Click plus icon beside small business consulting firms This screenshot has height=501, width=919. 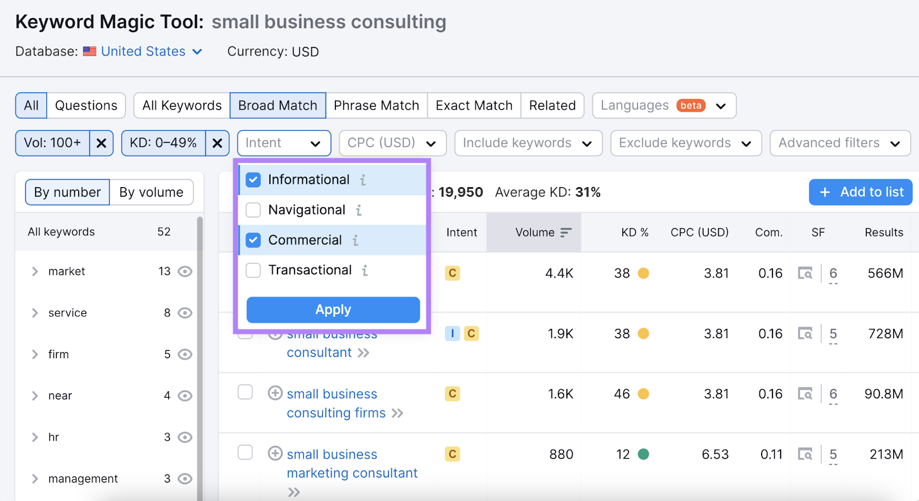point(275,393)
